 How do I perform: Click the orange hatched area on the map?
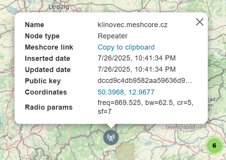point(125,151)
